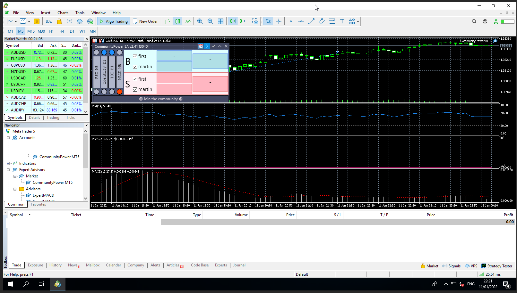517x293 pixels.
Task: Open Windows Start menu
Action: click(11, 284)
